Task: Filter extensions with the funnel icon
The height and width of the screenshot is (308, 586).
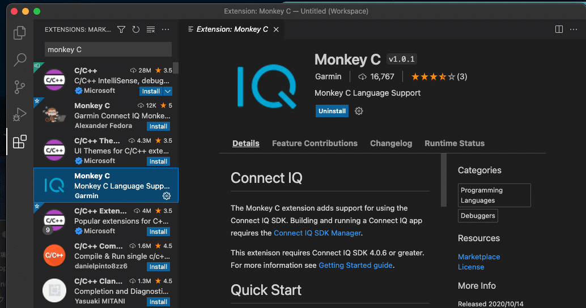Action: (121, 29)
